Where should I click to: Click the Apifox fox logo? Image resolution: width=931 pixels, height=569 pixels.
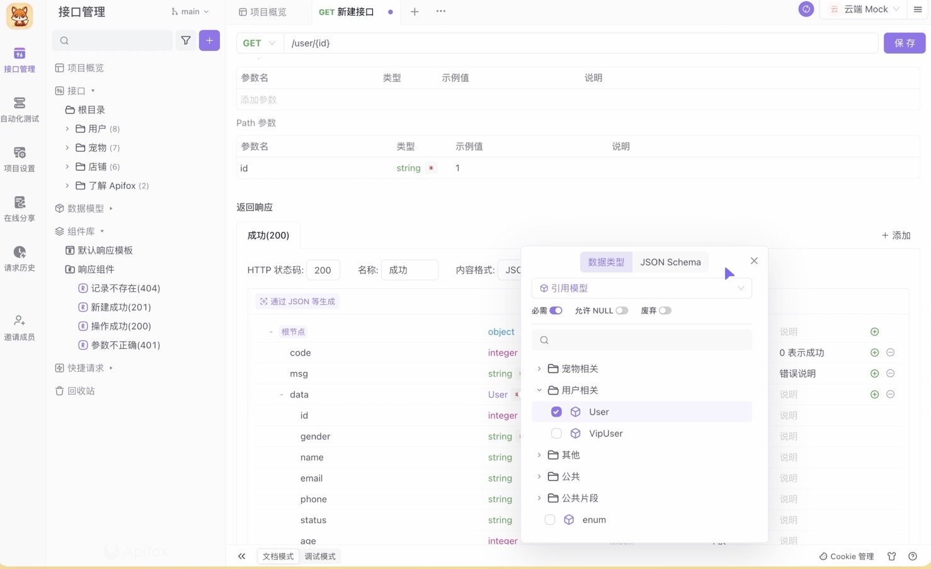click(x=20, y=16)
